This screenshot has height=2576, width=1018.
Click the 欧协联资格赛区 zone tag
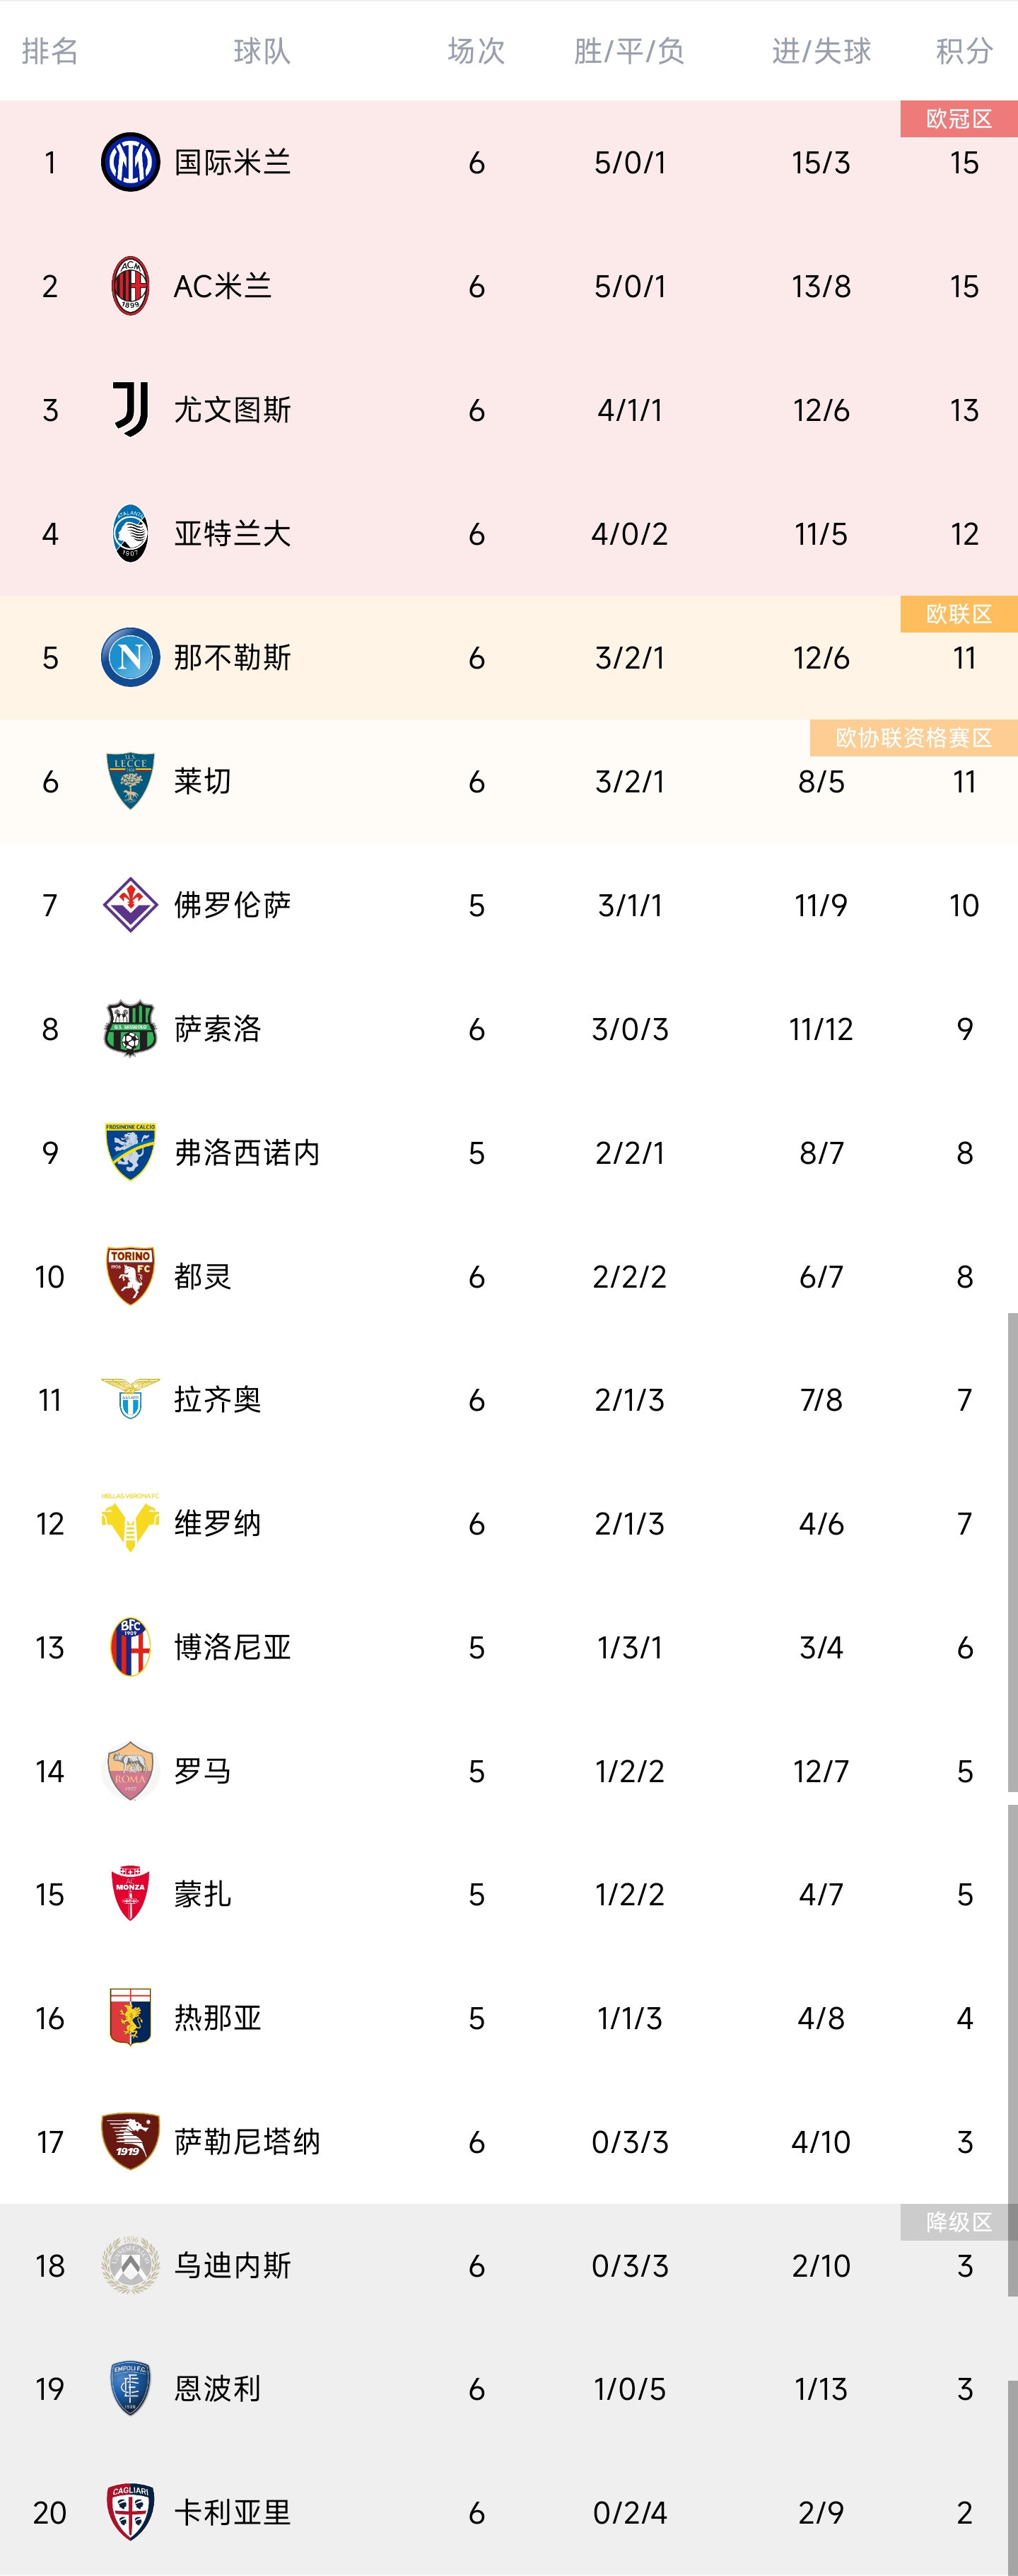pyautogui.click(x=913, y=738)
